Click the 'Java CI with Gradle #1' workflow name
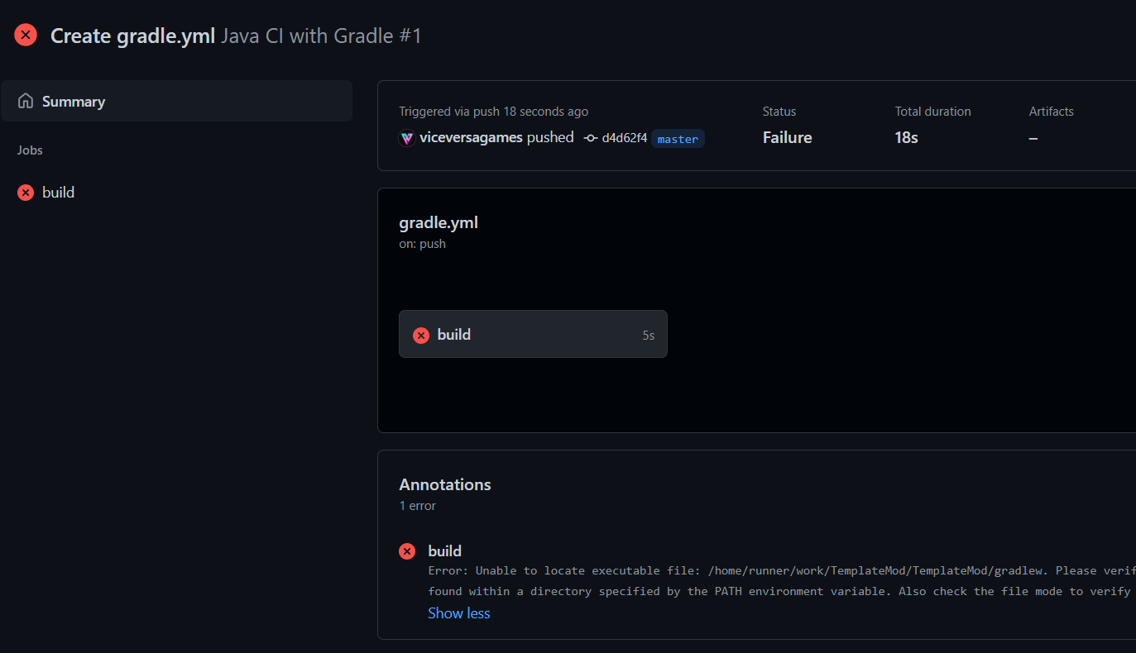 pos(322,36)
